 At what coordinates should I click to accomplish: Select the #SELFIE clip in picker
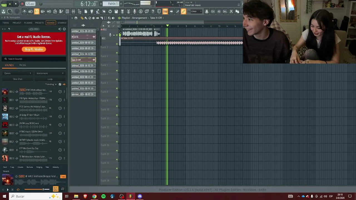pos(83,37)
